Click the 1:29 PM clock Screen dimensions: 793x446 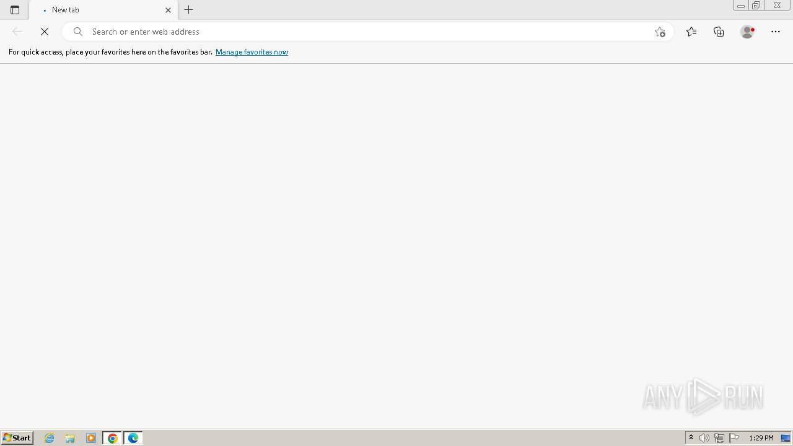pos(761,438)
